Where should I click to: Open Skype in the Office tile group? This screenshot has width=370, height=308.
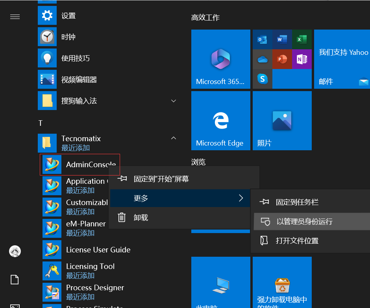click(263, 79)
